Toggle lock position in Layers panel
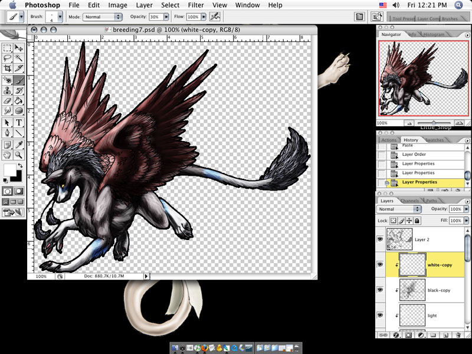 pos(409,221)
